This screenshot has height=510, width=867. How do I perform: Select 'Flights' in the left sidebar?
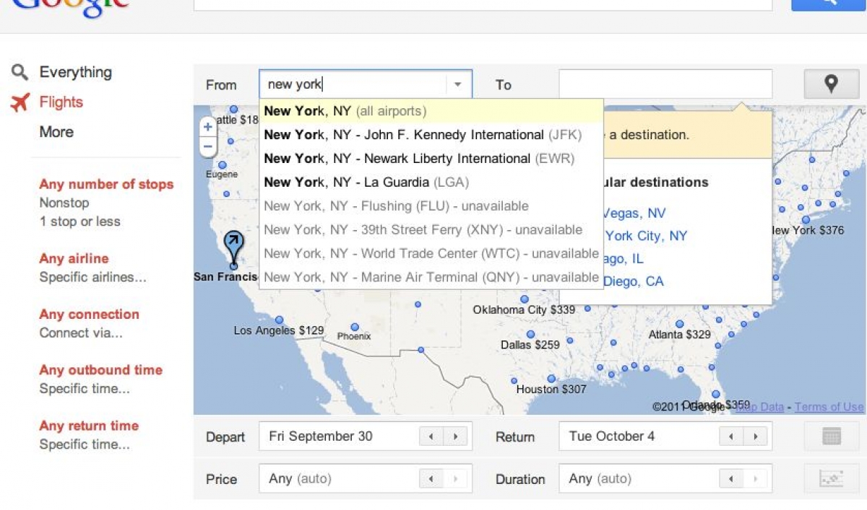pyautogui.click(x=61, y=102)
